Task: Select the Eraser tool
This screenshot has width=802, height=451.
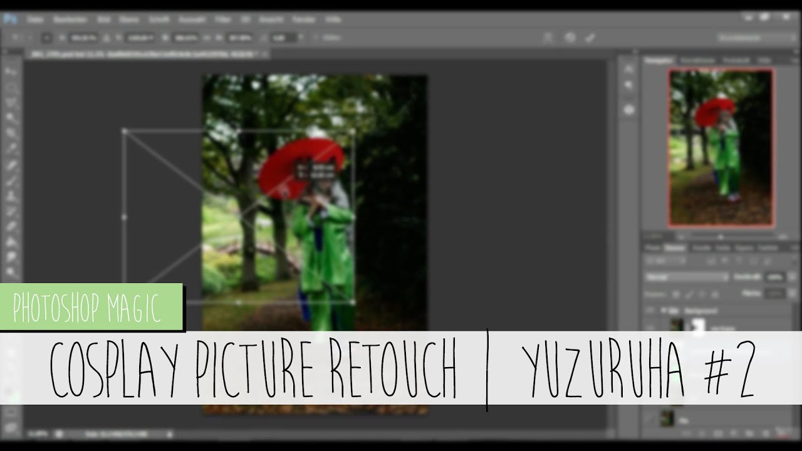Action: [11, 227]
